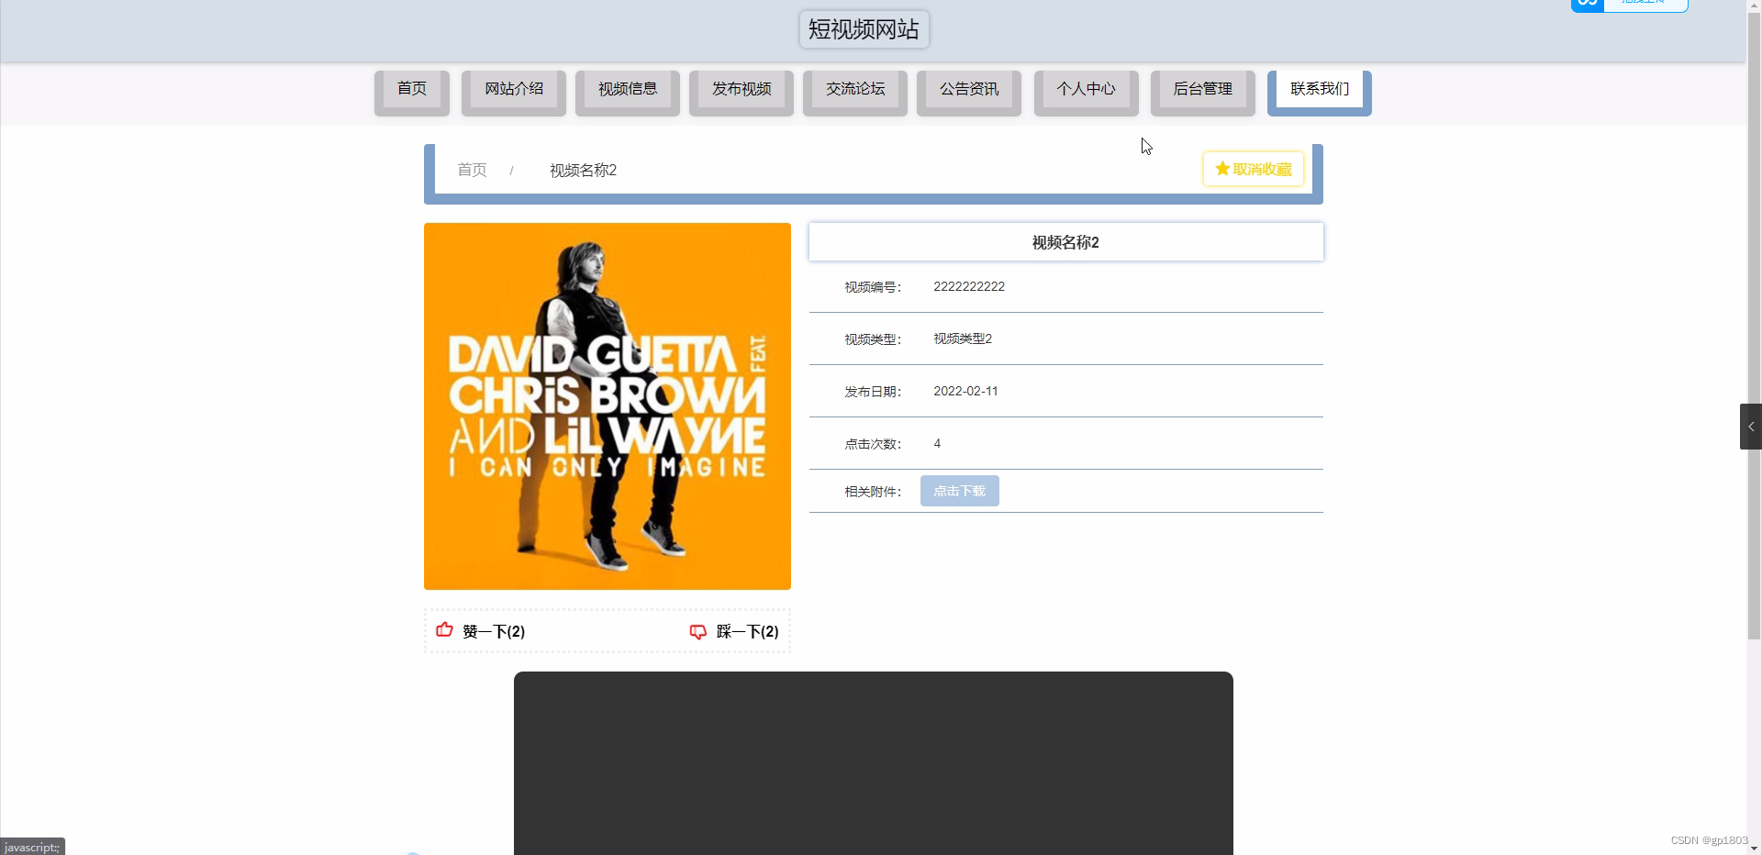Click the David Guetta cover image
The image size is (1762, 855).
pyautogui.click(x=608, y=406)
